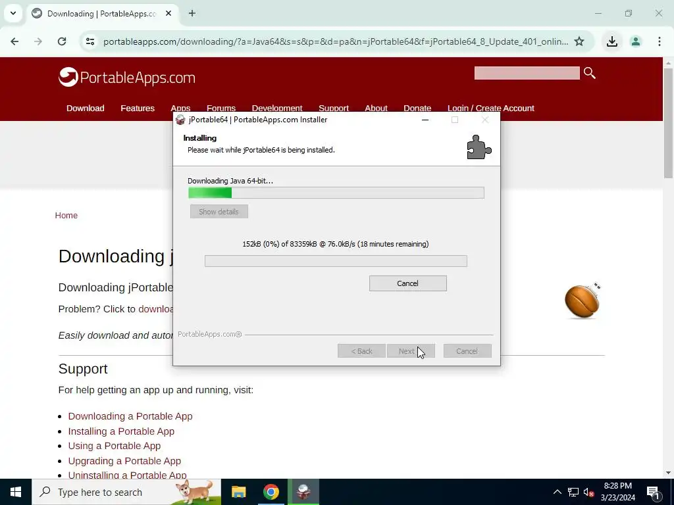Open the Apps menu item
674x505 pixels.
coord(180,108)
